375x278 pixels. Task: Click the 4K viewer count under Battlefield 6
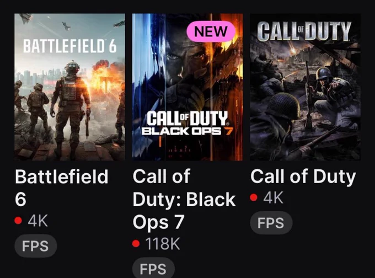pos(37,221)
